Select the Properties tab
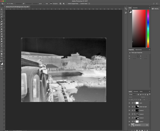Screen dimensions: 160x131 [131, 50]
